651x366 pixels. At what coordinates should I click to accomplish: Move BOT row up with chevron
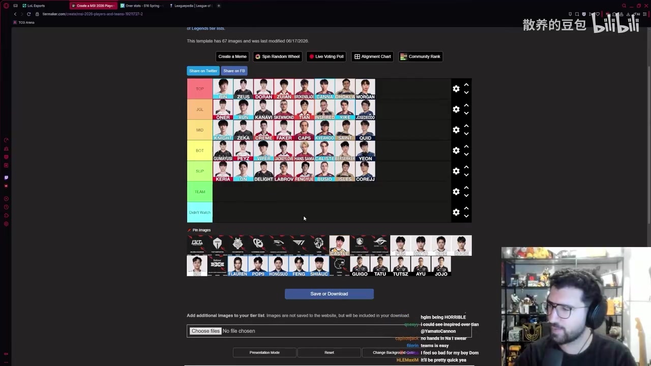[x=466, y=147]
